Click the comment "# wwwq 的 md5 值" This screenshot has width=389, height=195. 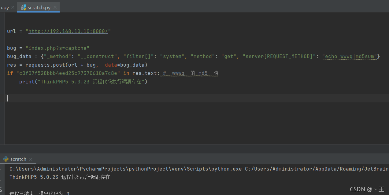point(191,73)
